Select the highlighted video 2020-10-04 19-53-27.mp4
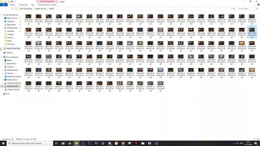 pyautogui.click(x=252, y=32)
